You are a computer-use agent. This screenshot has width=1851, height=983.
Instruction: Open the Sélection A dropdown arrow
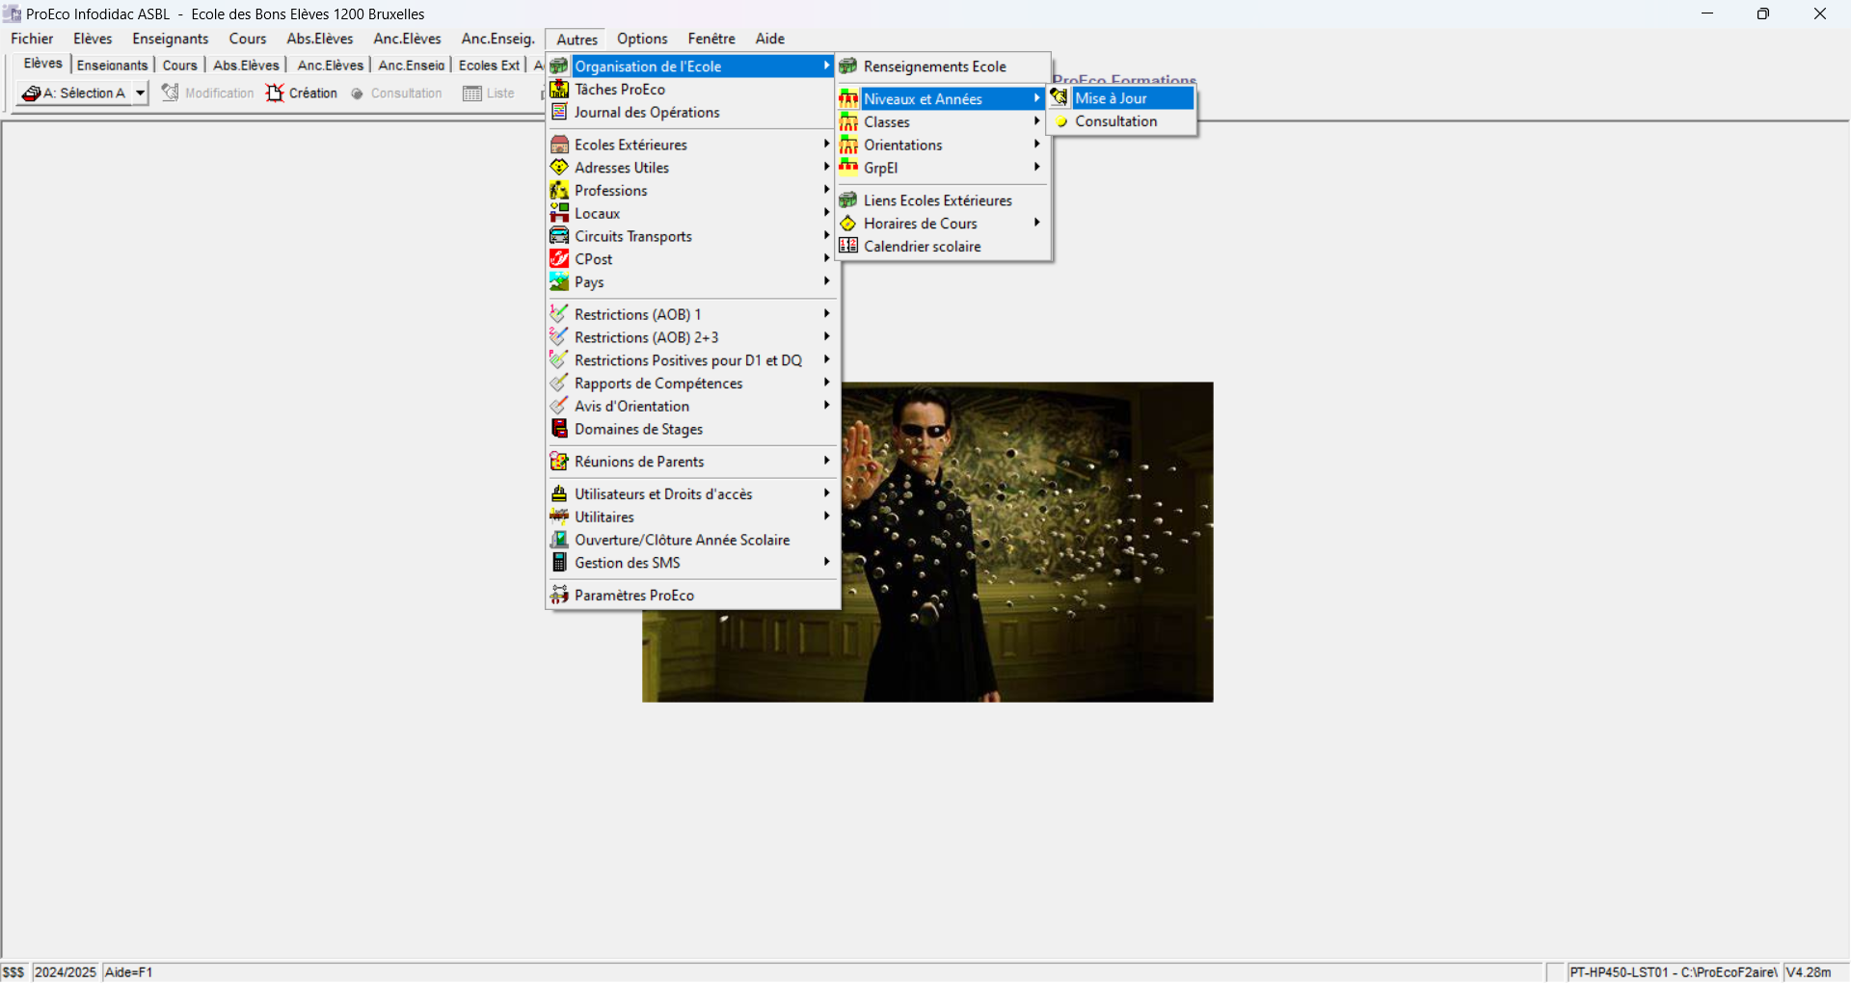coord(141,93)
